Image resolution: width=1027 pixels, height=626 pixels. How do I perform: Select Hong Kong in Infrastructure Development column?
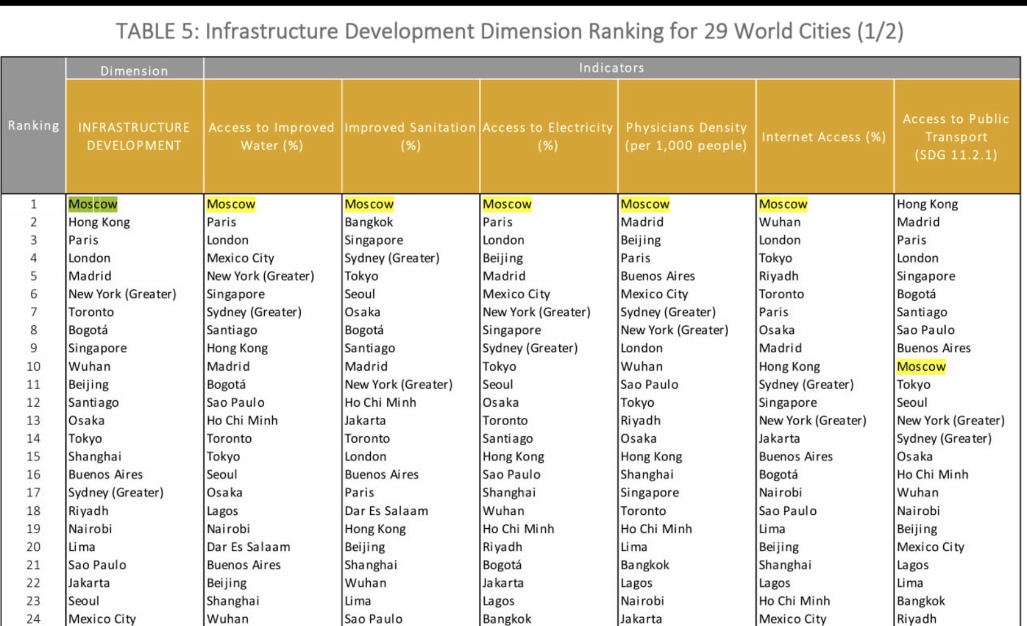pyautogui.click(x=99, y=222)
